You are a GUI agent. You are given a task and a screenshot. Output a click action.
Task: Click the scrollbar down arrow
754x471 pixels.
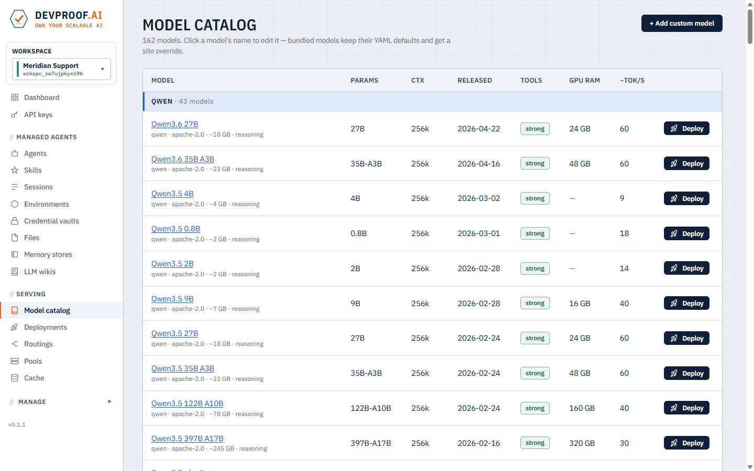(x=750, y=467)
